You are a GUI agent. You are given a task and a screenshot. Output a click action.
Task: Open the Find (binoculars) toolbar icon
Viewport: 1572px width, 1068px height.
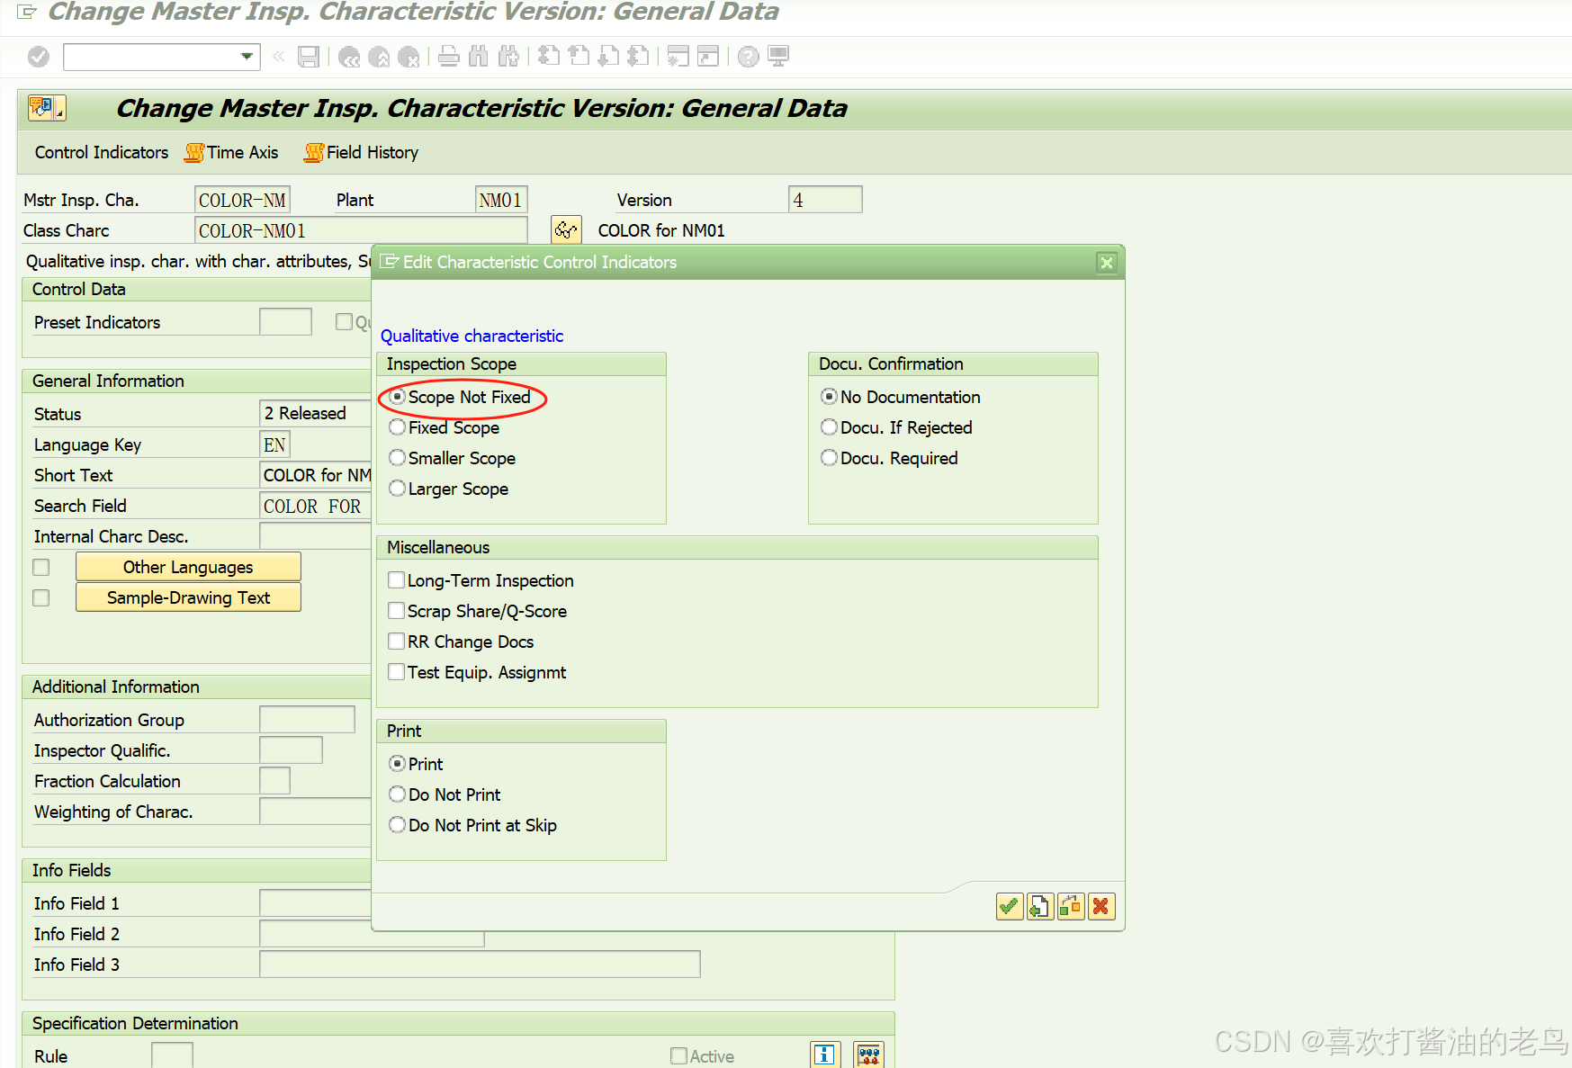coord(479,57)
